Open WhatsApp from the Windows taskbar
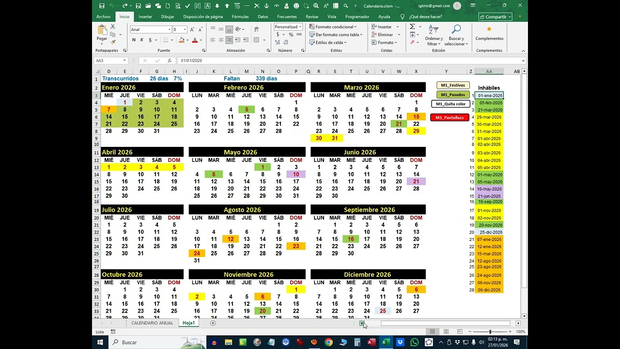Image resolution: width=620 pixels, height=349 pixels. pos(415,342)
